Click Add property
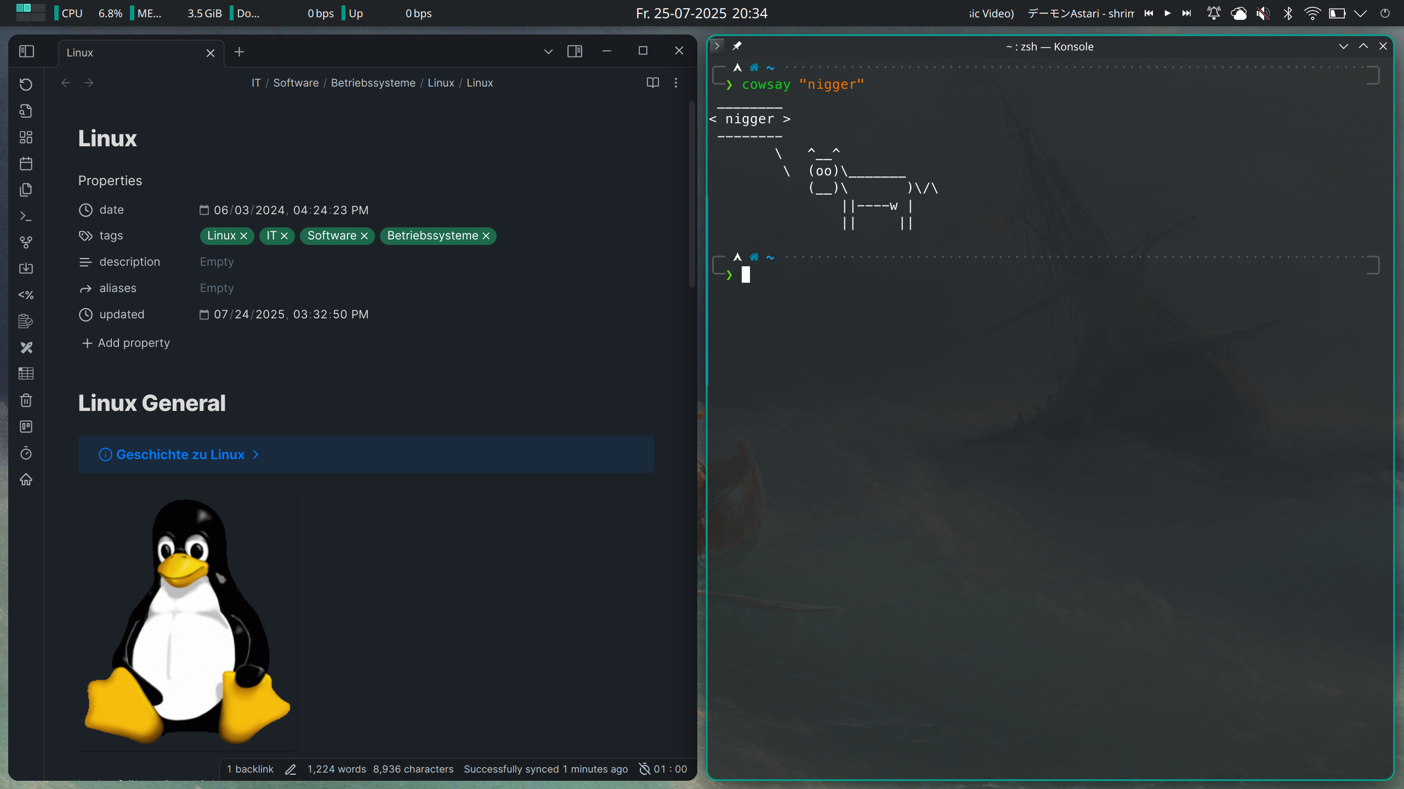Screen dimensions: 1404x789 tap(126, 343)
